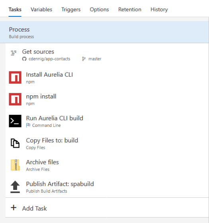
Task: Click the npm icon for npm install
Action: [15, 99]
